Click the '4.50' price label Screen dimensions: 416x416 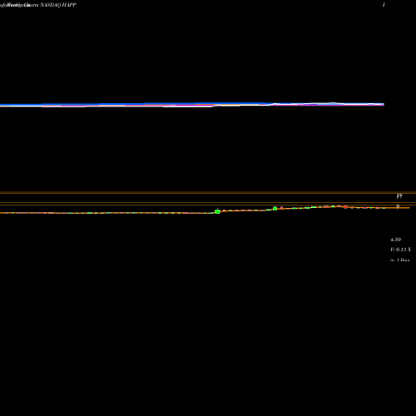[395, 240]
